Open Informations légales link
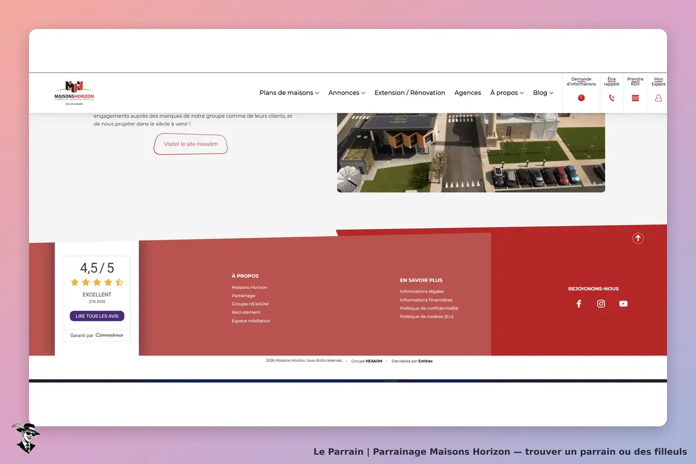 (x=422, y=292)
